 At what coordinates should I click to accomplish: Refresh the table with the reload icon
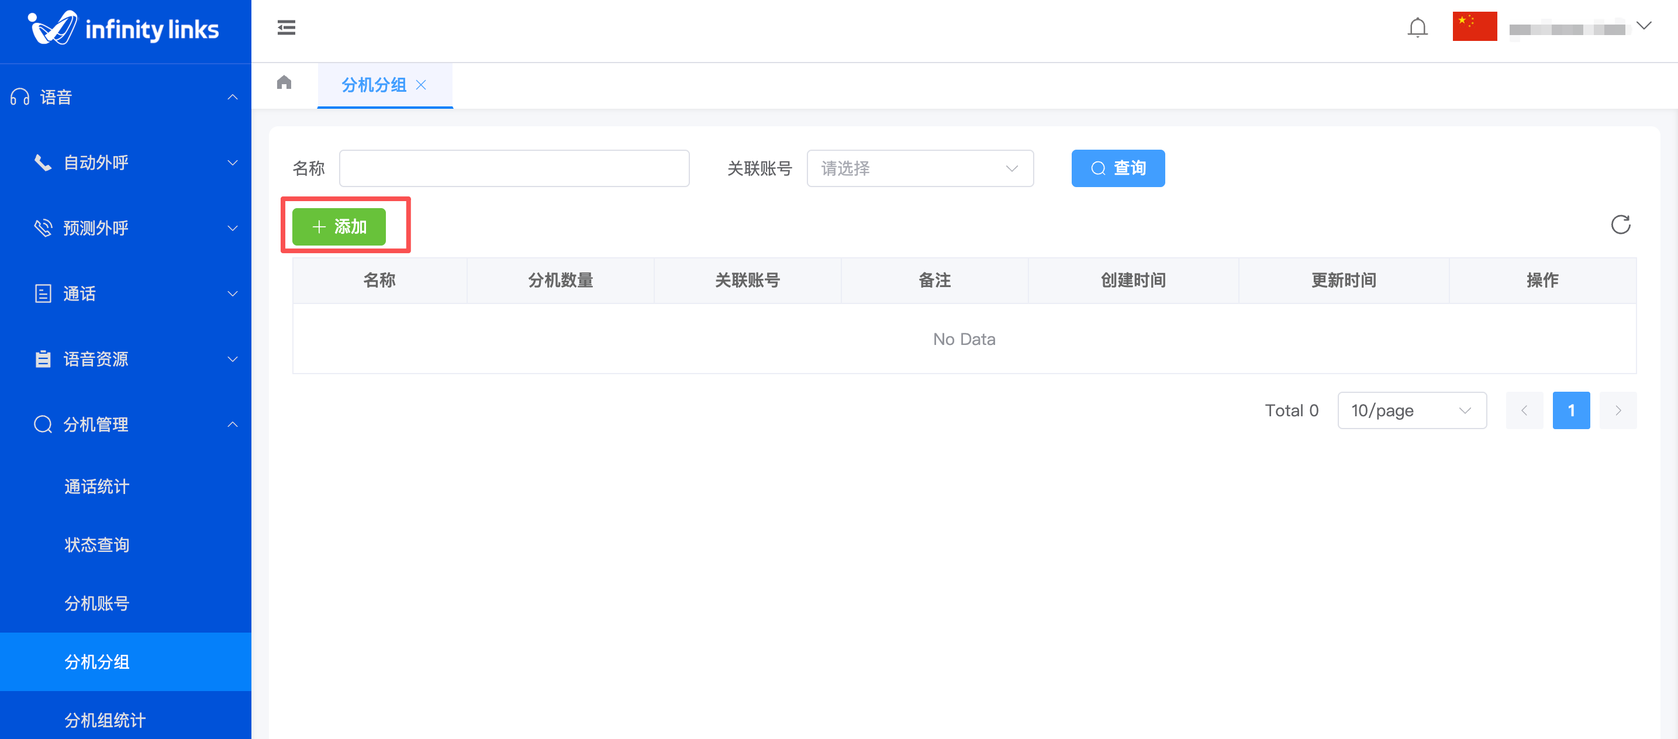1620,225
